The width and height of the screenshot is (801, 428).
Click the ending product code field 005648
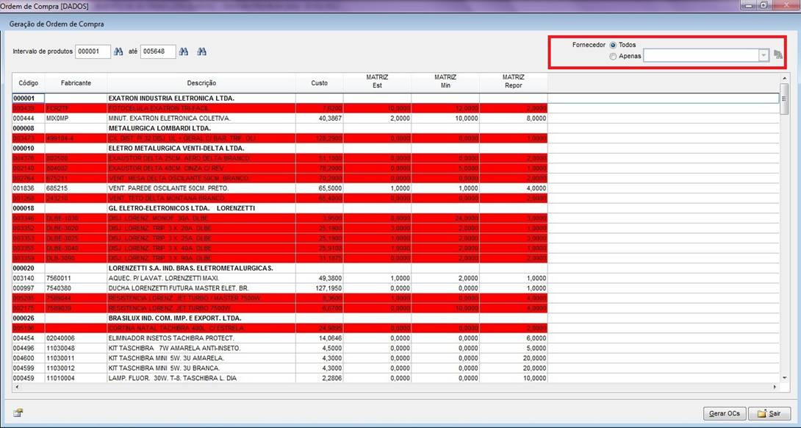coord(158,51)
